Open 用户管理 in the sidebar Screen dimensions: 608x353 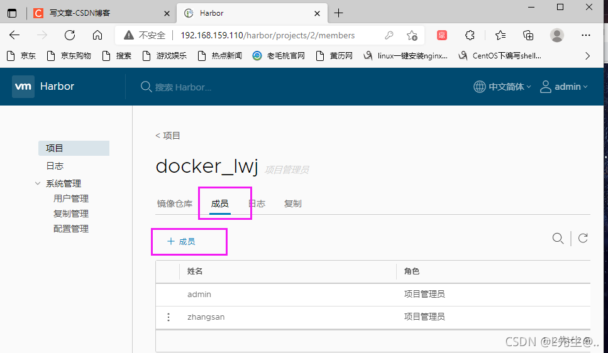point(71,198)
